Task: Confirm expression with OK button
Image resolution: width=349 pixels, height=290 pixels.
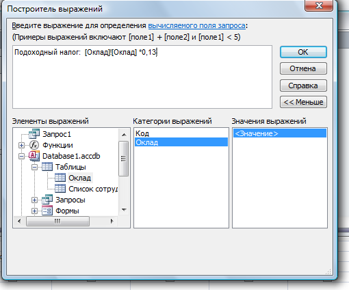Action: 303,52
